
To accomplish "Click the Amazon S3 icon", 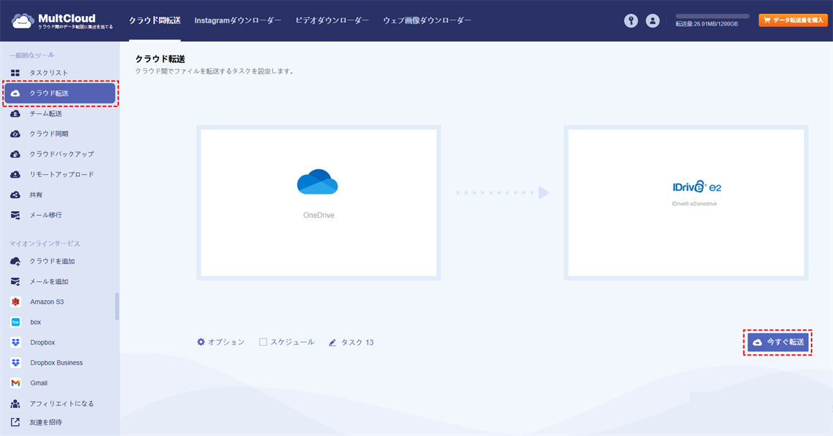I will click(x=15, y=302).
